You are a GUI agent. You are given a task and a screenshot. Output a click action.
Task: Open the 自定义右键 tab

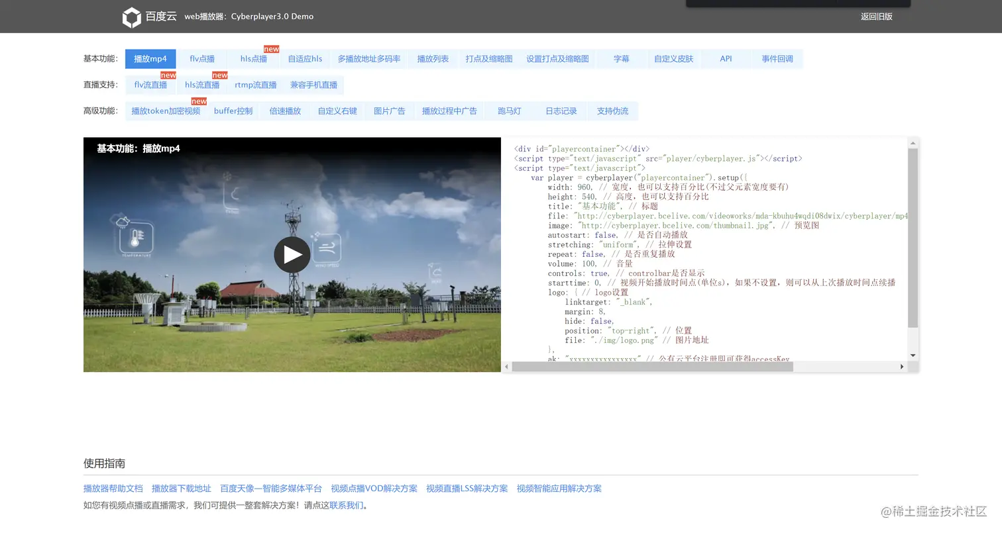(337, 111)
